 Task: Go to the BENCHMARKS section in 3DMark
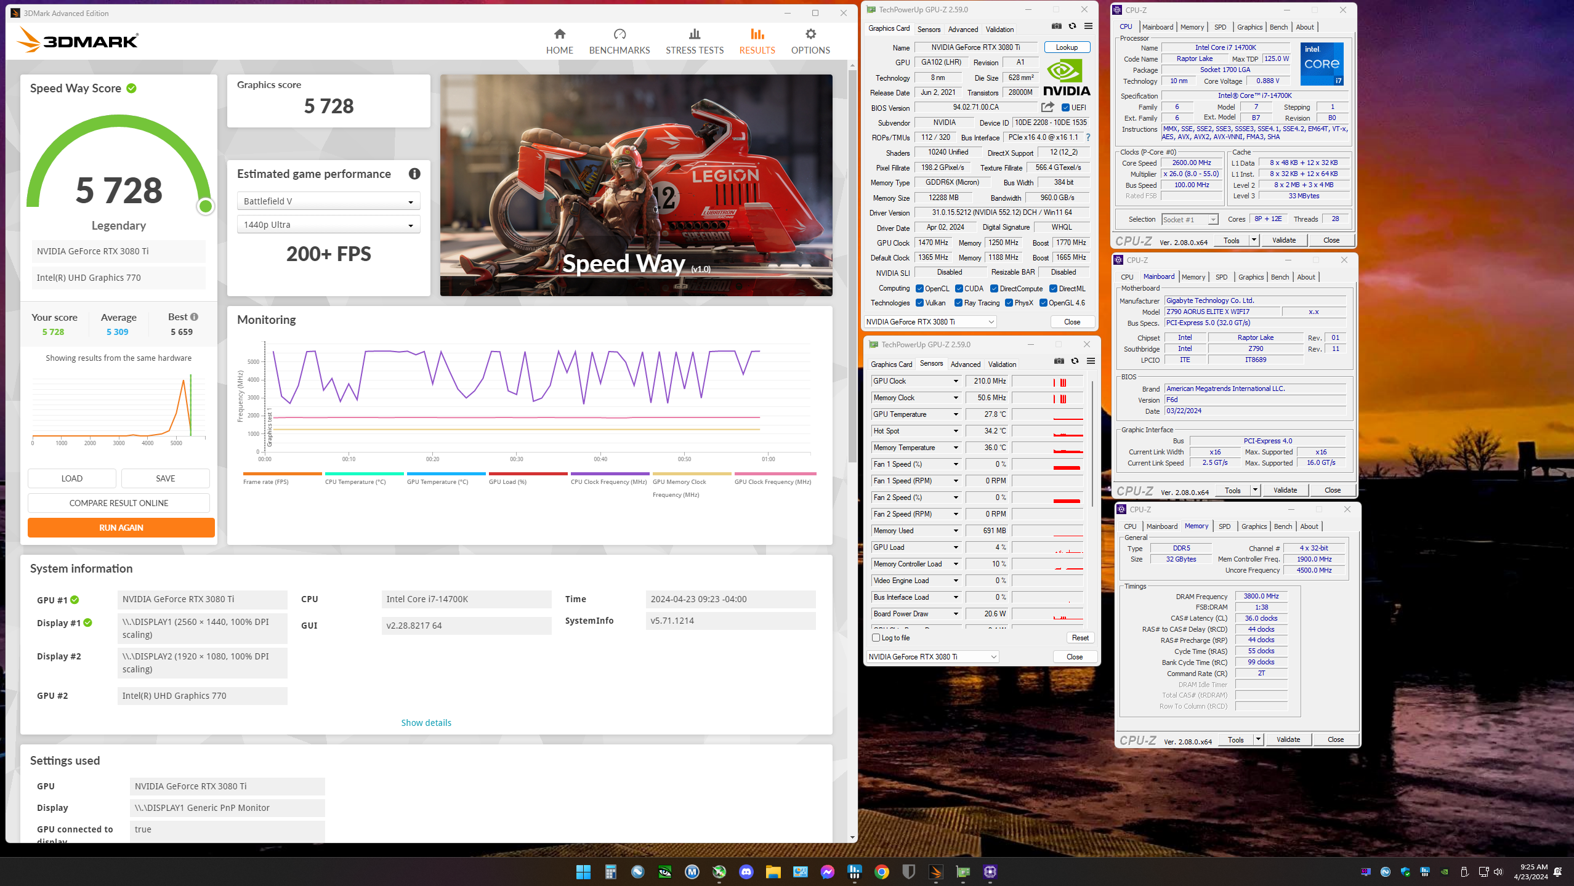coord(620,41)
